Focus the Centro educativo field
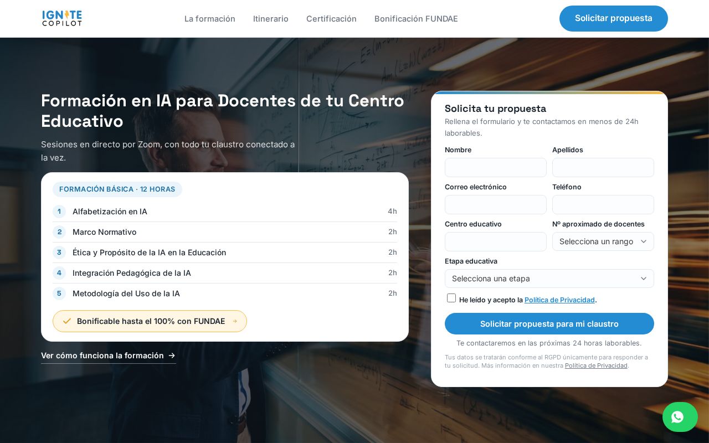The image size is (709, 443). pyautogui.click(x=496, y=241)
